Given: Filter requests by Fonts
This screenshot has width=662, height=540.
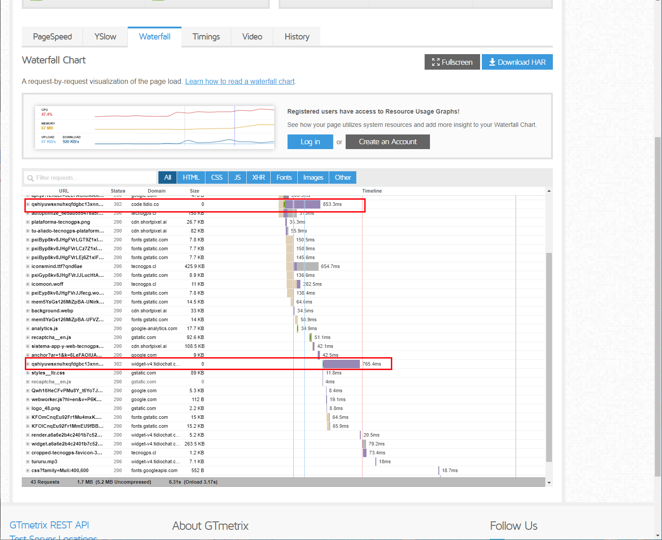Looking at the screenshot, I should pyautogui.click(x=284, y=177).
